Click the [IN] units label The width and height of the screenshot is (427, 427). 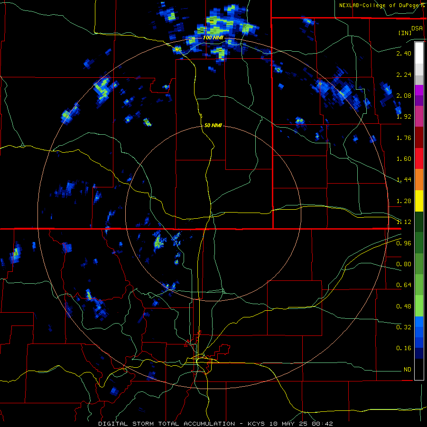pyautogui.click(x=405, y=33)
